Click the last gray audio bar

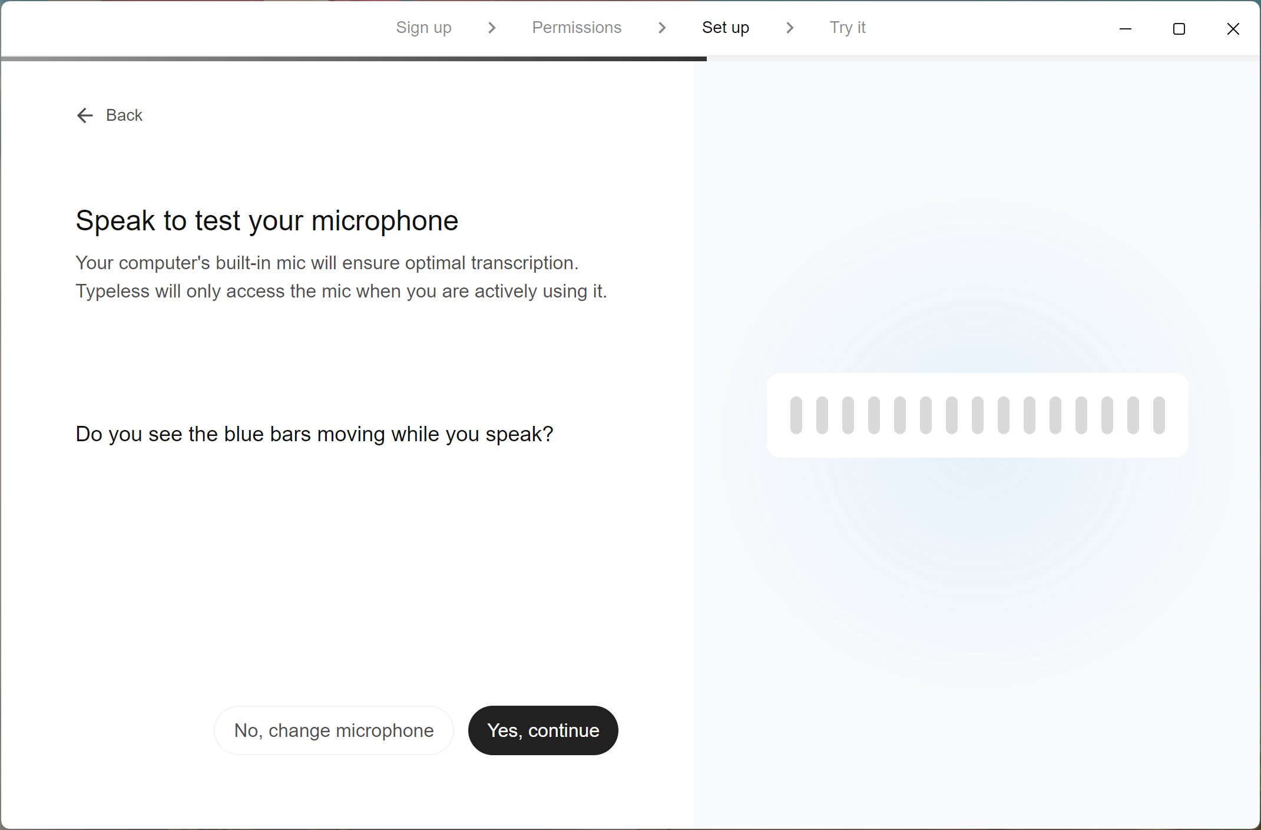pos(1159,415)
